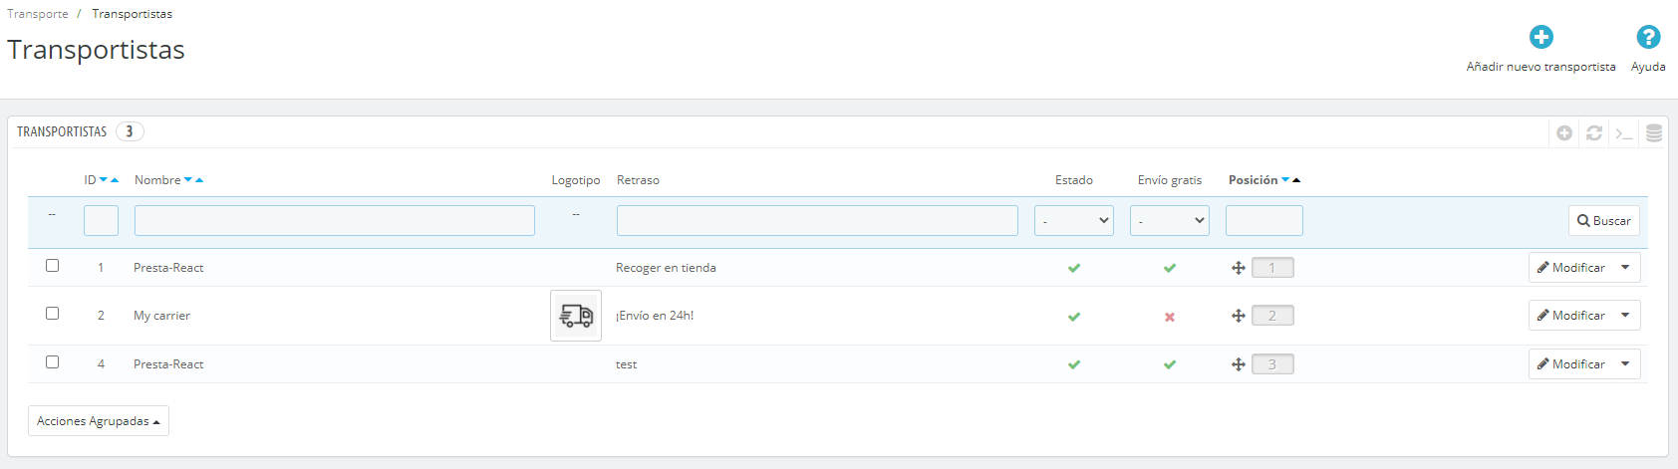
Task: Focus the Posición filter field
Action: [x=1264, y=221]
